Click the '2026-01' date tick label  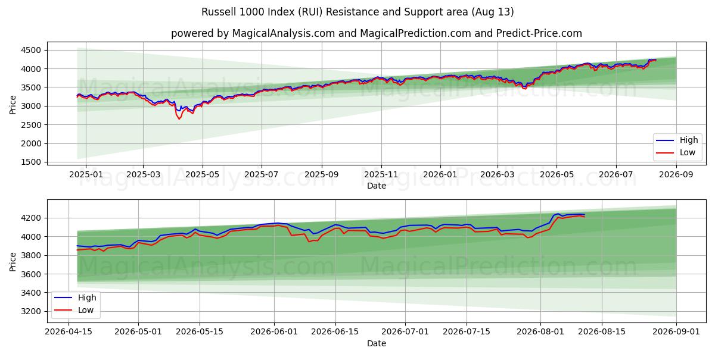(440, 174)
